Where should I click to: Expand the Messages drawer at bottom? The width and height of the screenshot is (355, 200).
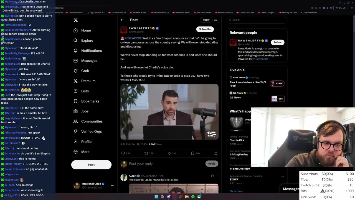(x=291, y=189)
